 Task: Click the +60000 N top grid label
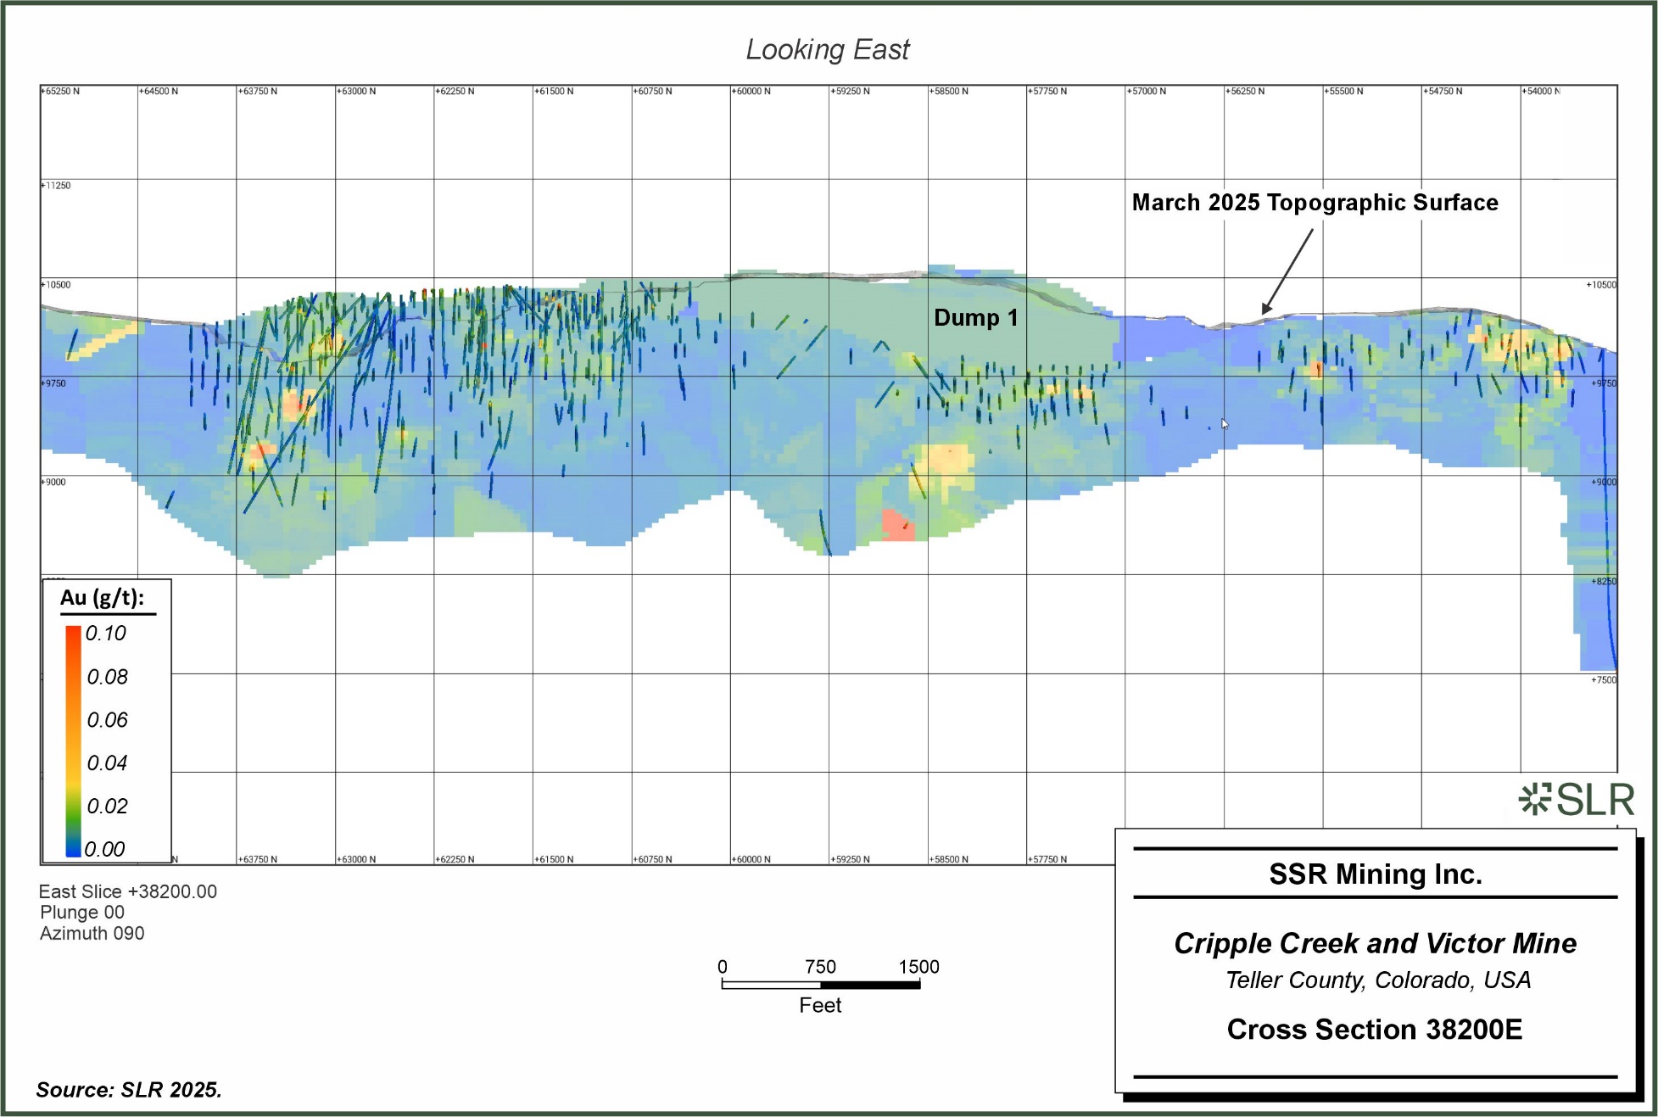coord(751,91)
